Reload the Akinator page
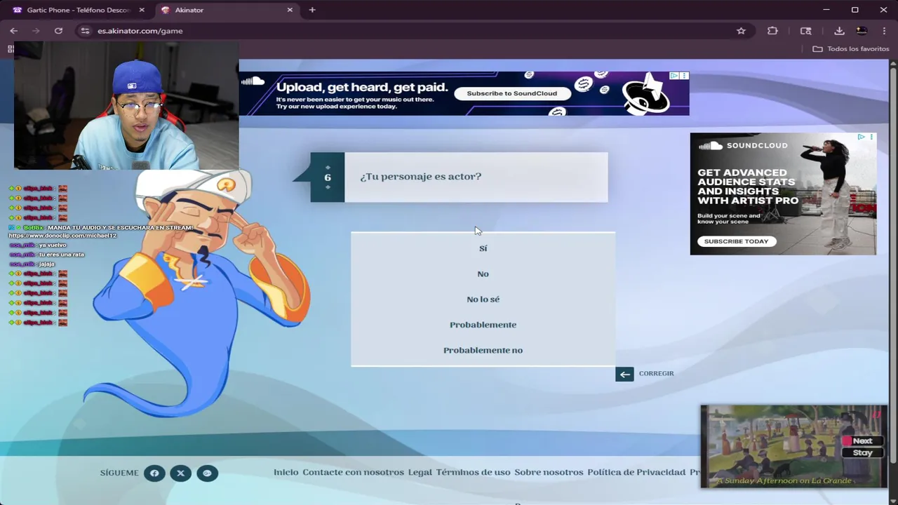 [x=58, y=31]
